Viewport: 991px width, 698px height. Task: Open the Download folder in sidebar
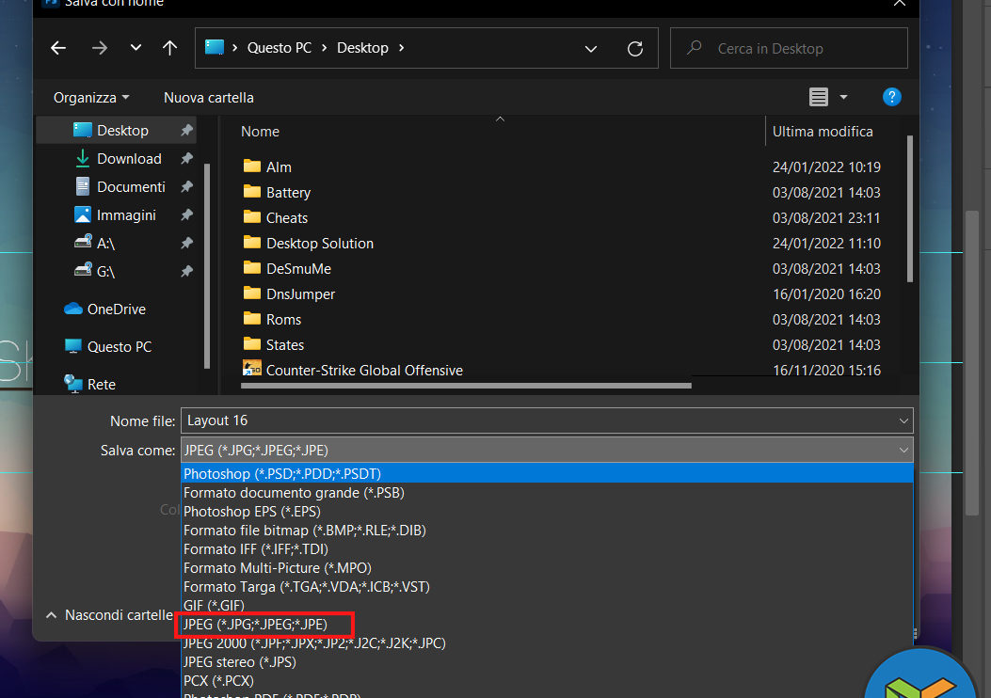coord(129,158)
